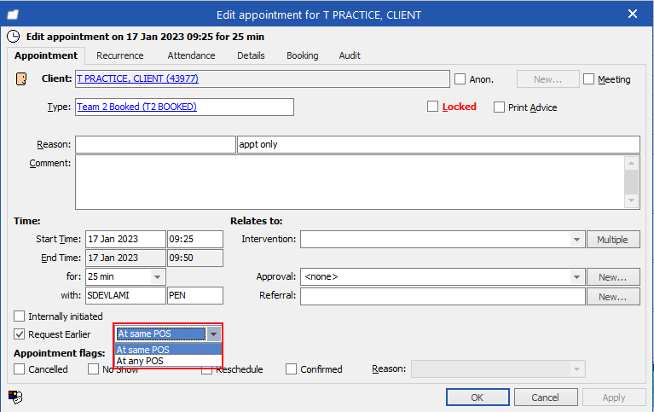Expand the Intervention dropdown
The image size is (654, 412).
click(577, 240)
